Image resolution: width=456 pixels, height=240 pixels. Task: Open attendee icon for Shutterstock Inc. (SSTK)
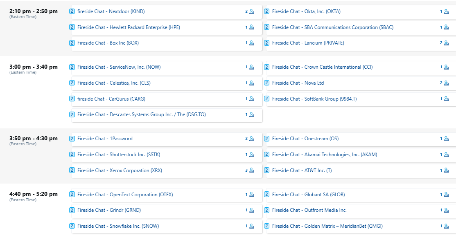(x=252, y=155)
